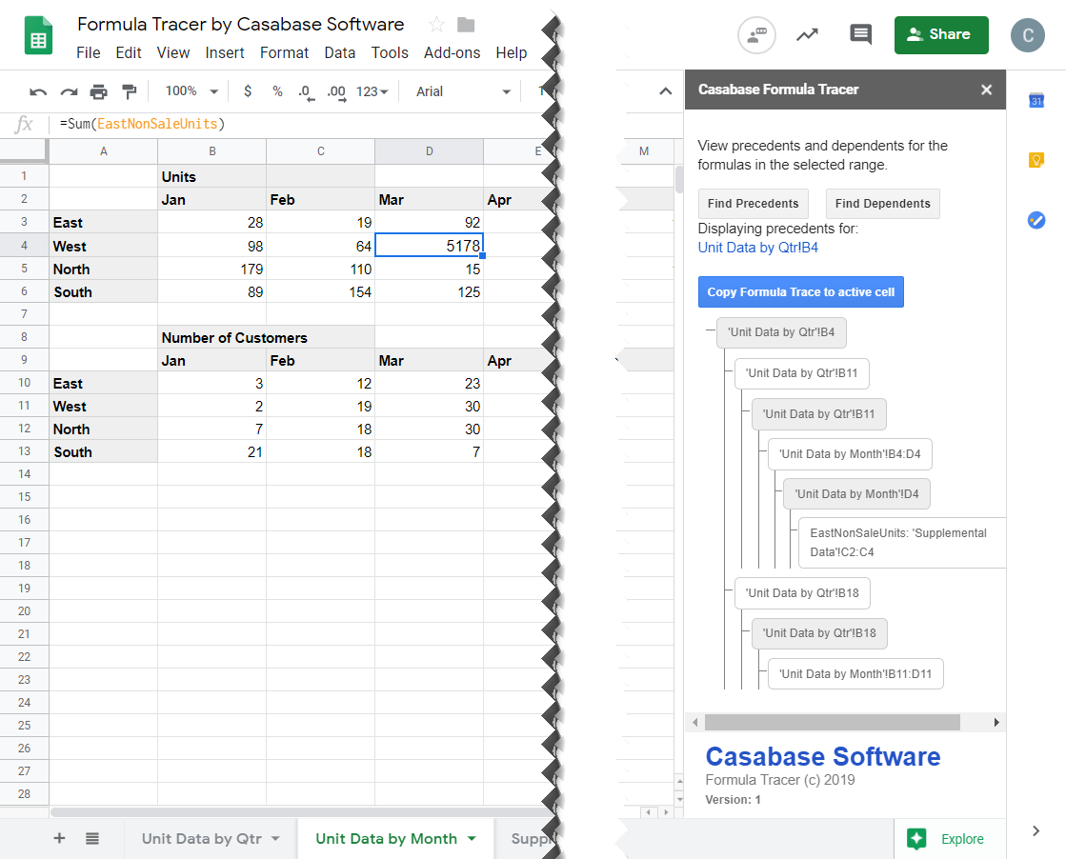Star this spreadsheet document

point(436,25)
